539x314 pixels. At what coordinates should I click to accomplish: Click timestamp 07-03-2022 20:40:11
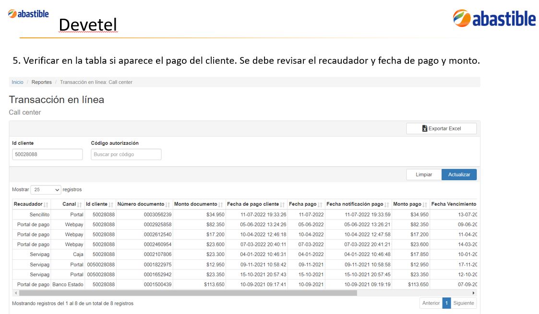click(x=263, y=244)
